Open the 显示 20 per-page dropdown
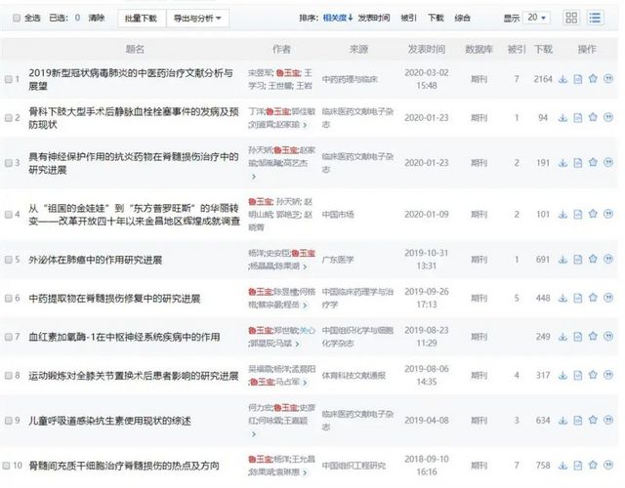The height and width of the screenshot is (488, 625). [x=536, y=18]
